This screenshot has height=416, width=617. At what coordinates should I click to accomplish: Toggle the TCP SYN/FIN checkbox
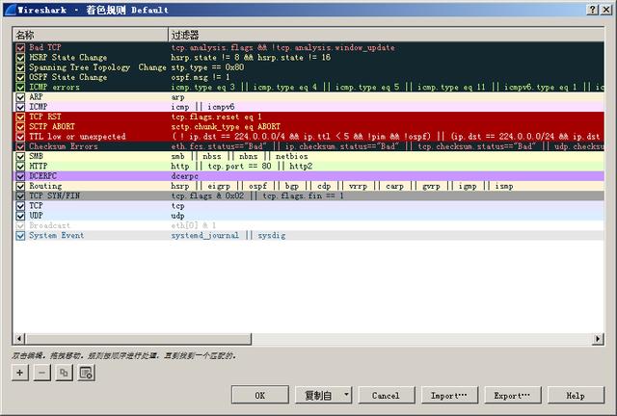[x=20, y=195]
